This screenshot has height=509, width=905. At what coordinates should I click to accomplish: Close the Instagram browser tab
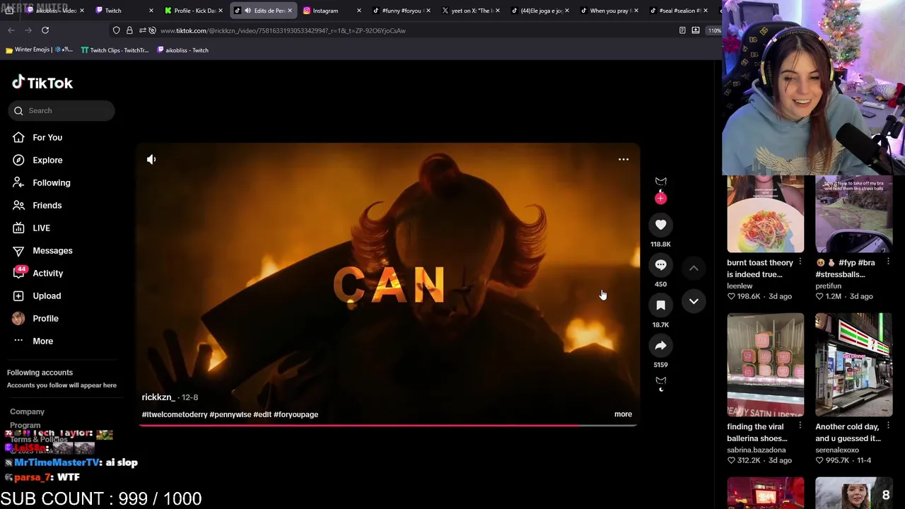pyautogui.click(x=359, y=11)
